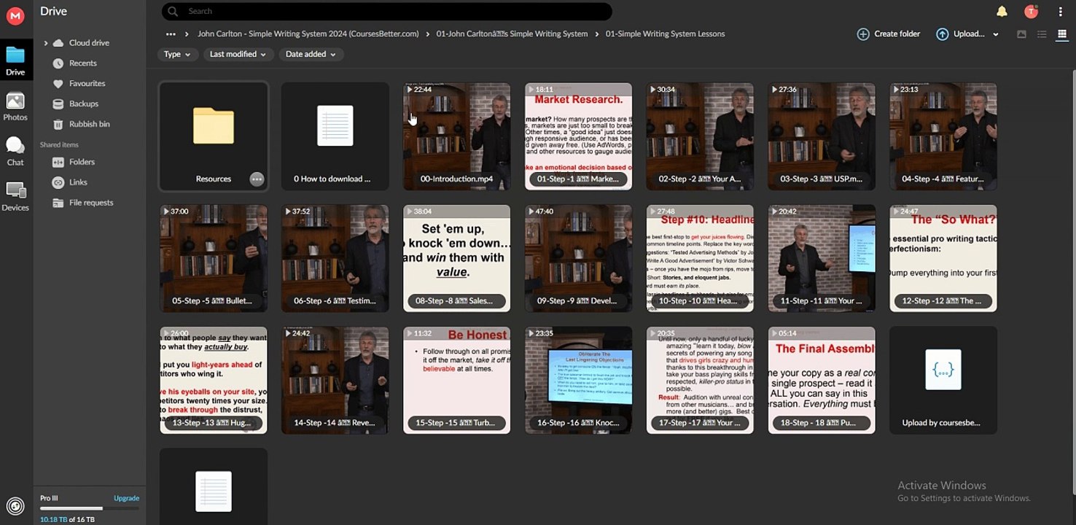The image size is (1076, 525).
Task: Select the 14-Step -14 video thumbnail
Action: click(x=335, y=380)
